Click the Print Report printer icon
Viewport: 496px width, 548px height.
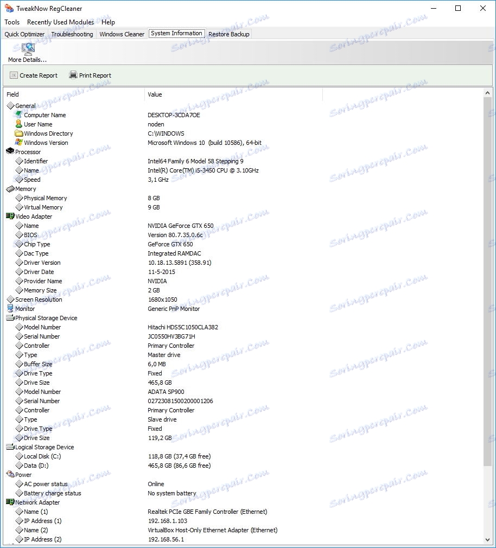click(73, 75)
